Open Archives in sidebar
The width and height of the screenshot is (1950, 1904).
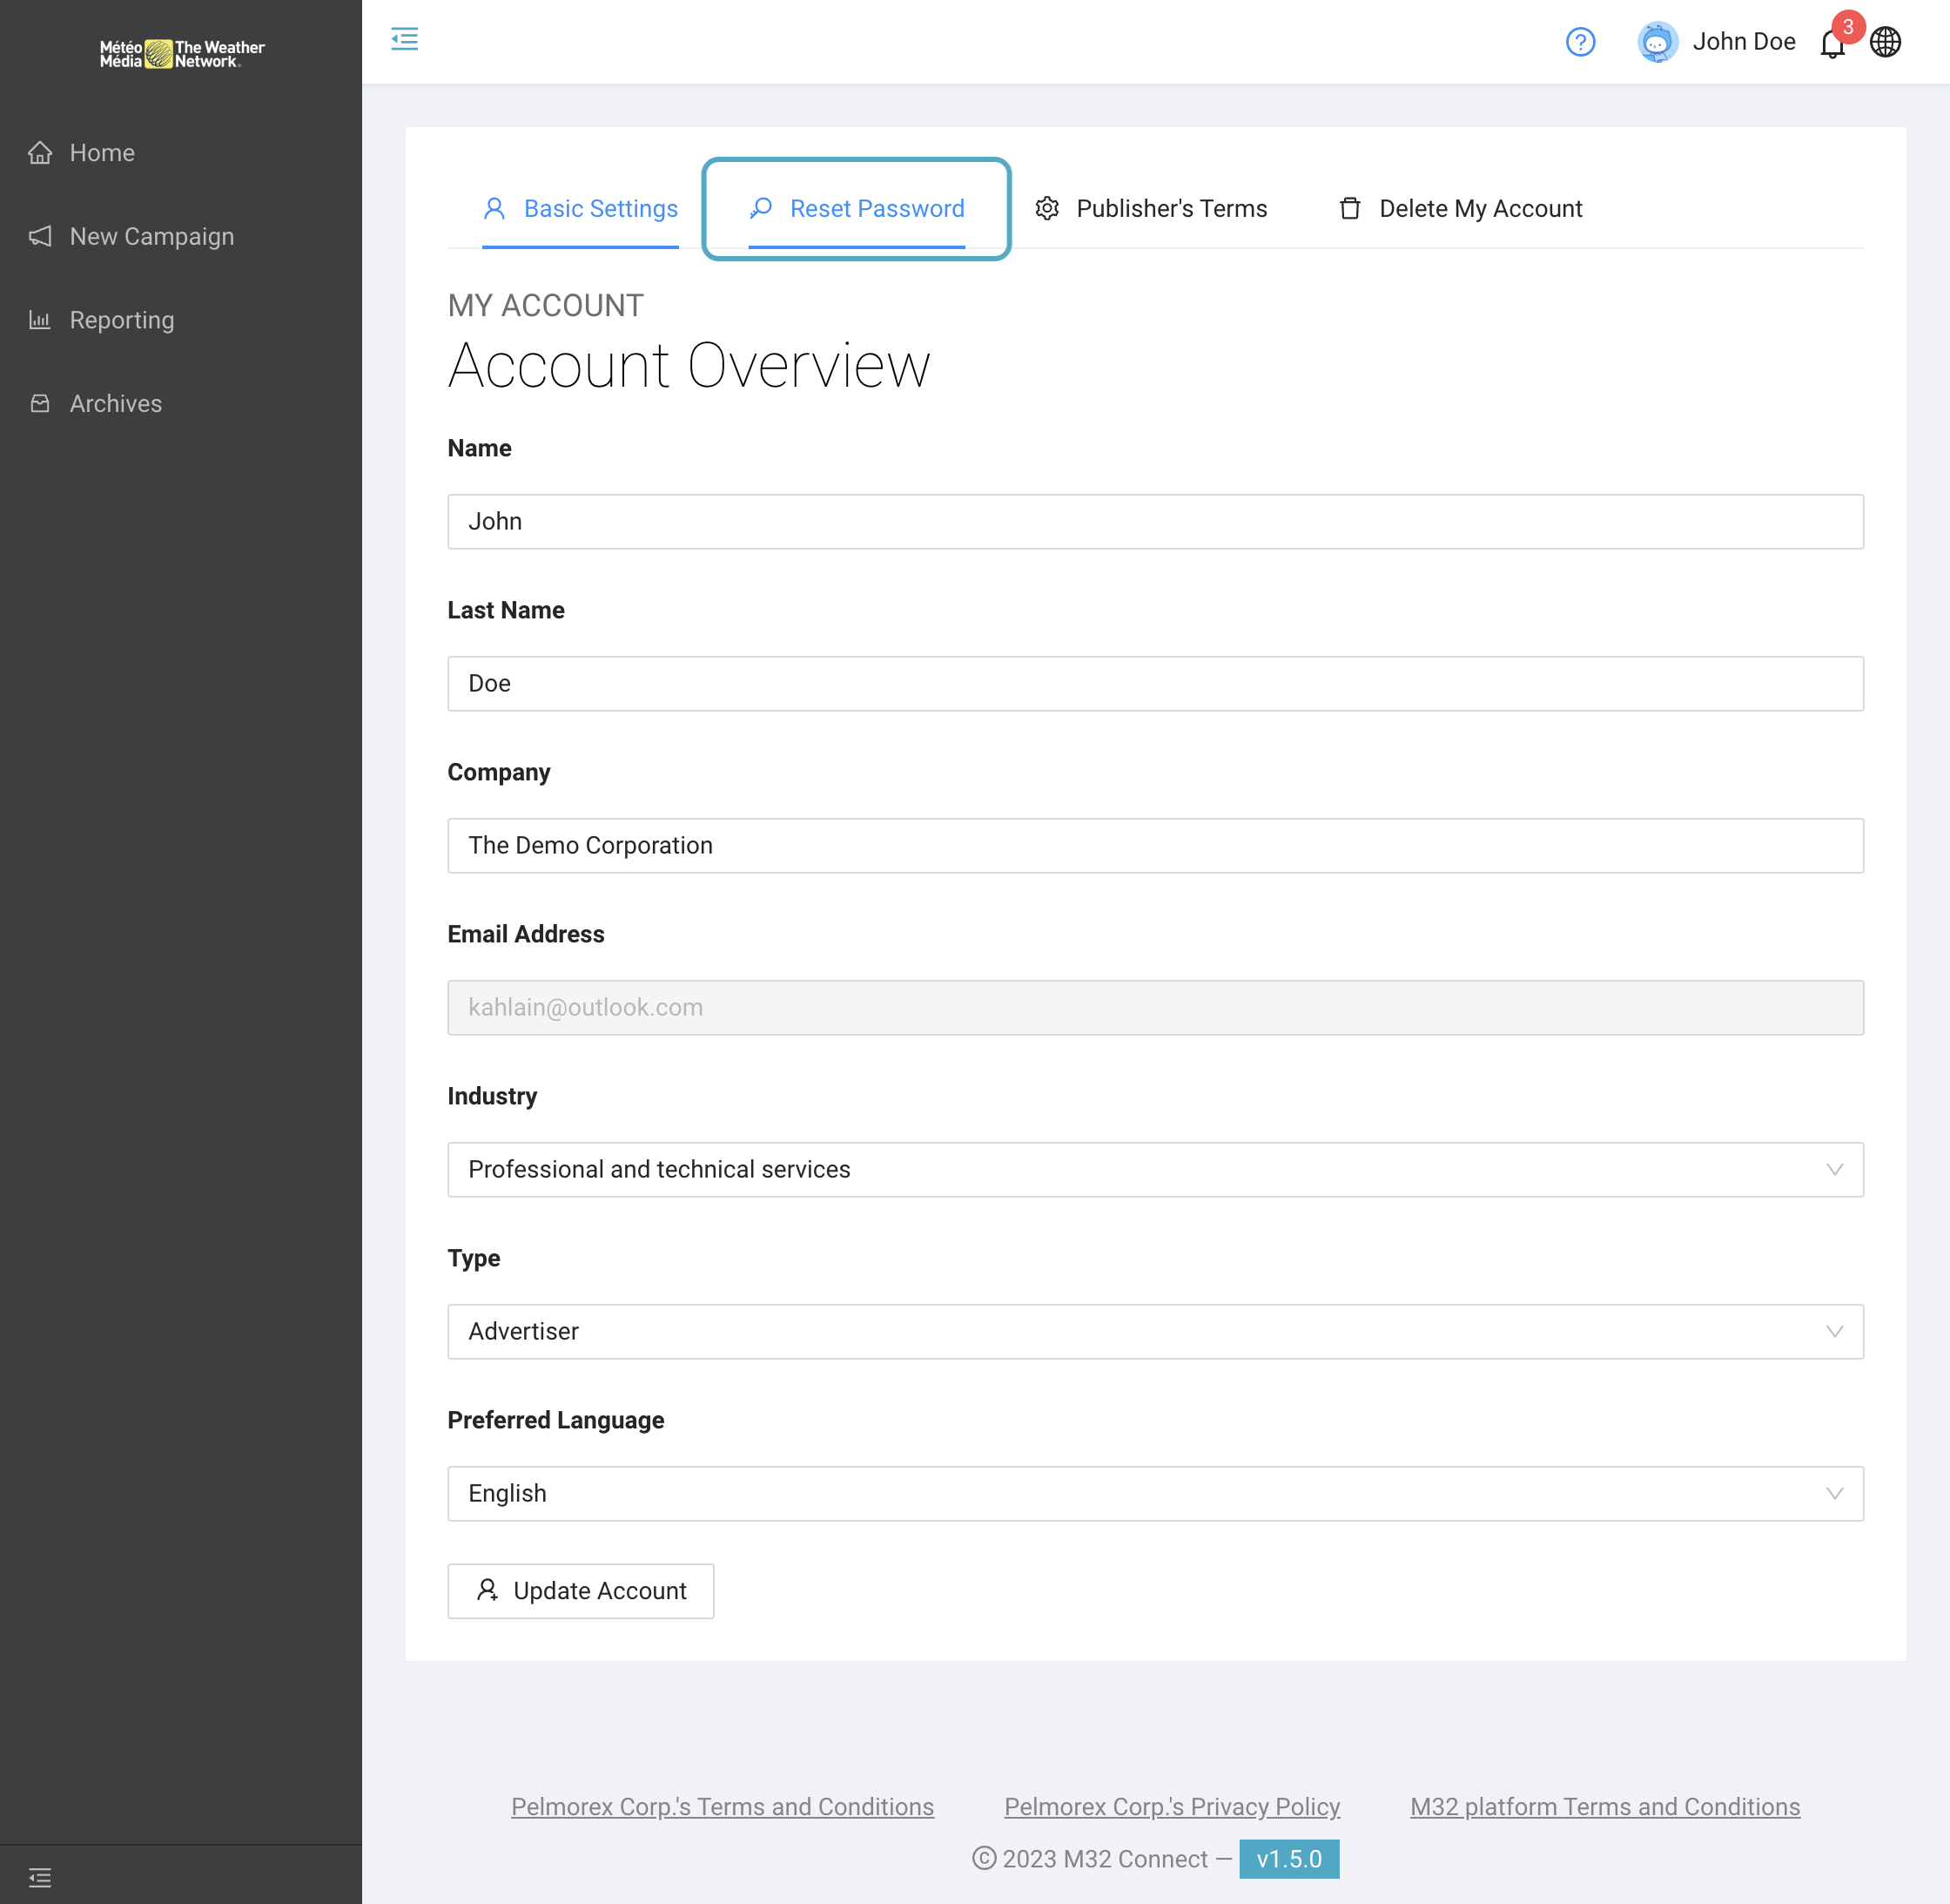point(181,403)
